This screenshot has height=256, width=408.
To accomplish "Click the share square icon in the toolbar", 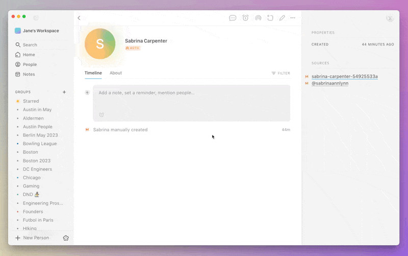I will (x=270, y=18).
